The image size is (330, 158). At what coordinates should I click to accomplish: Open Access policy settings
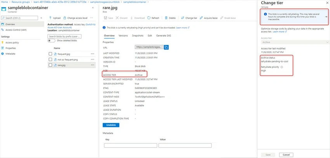12,43
